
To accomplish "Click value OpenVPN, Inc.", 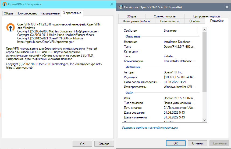I will click(x=173, y=72).
